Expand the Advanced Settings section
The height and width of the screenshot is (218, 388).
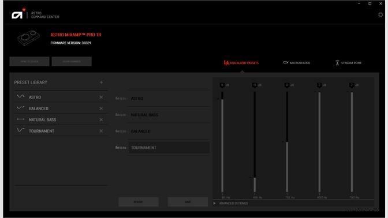click(x=230, y=203)
